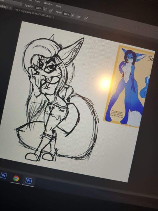Expand the Flow slider dropdown arrow
This screenshot has height=211, width=158.
[x=73, y=15]
